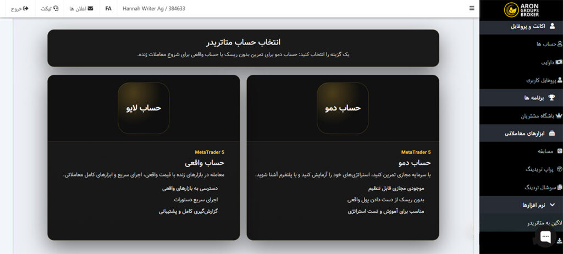Click the MetaTrader 5 label on live card

coord(209,152)
